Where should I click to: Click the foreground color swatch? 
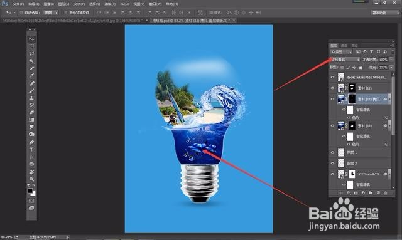[x=30, y=191]
